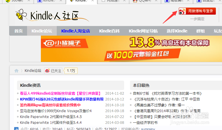Select 选择Kindle navigation item
This screenshot has height=130, width=222.
[177, 31]
